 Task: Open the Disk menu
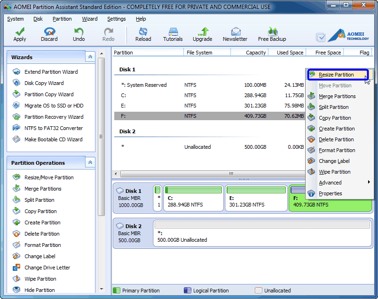point(38,19)
